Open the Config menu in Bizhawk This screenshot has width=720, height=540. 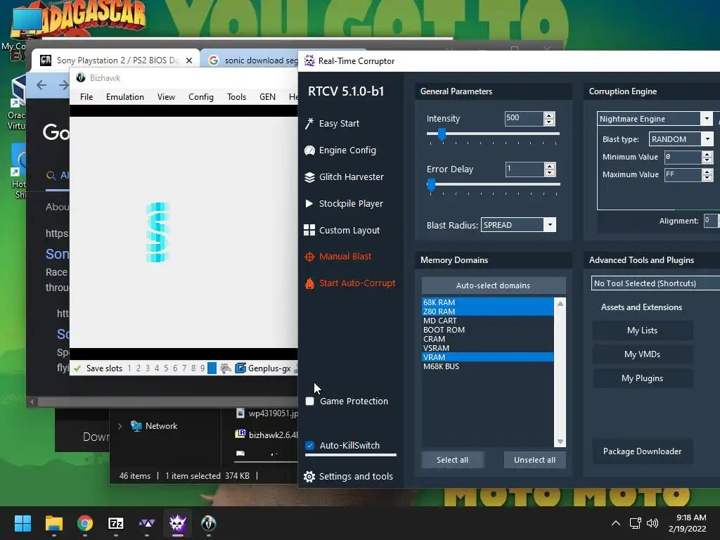point(201,97)
